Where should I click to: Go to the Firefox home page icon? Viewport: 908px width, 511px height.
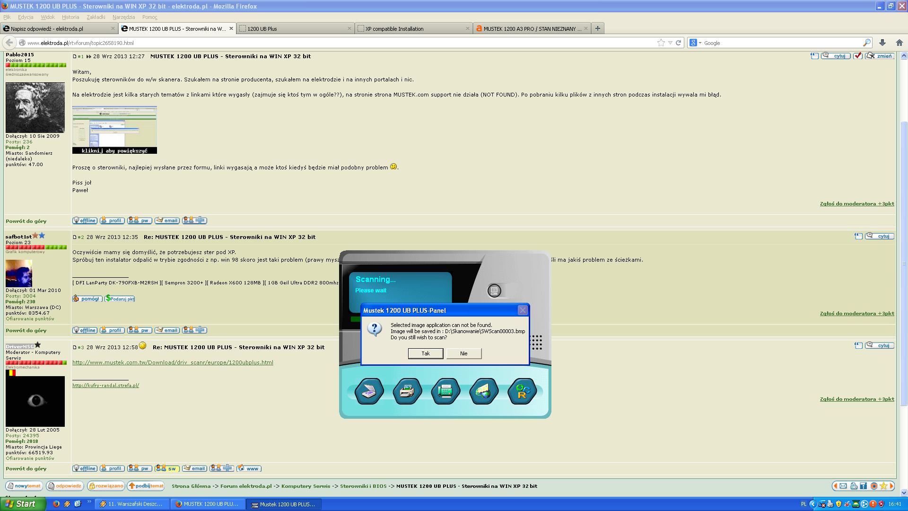tap(899, 43)
